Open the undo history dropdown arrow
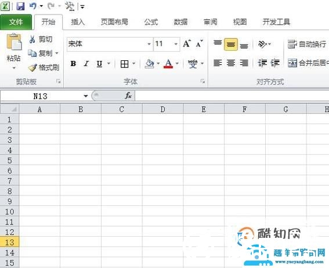 pos(41,6)
